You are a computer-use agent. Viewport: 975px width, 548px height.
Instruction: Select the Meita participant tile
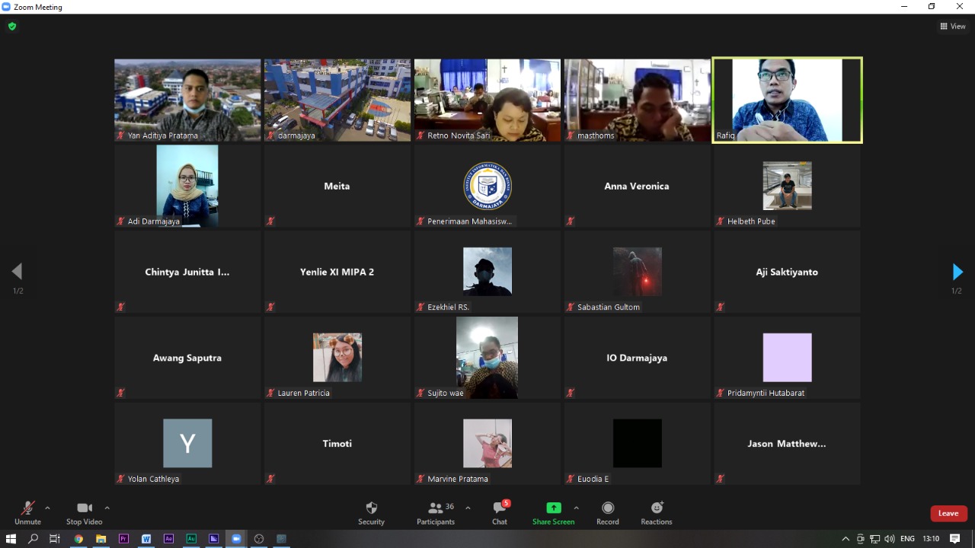(x=337, y=186)
